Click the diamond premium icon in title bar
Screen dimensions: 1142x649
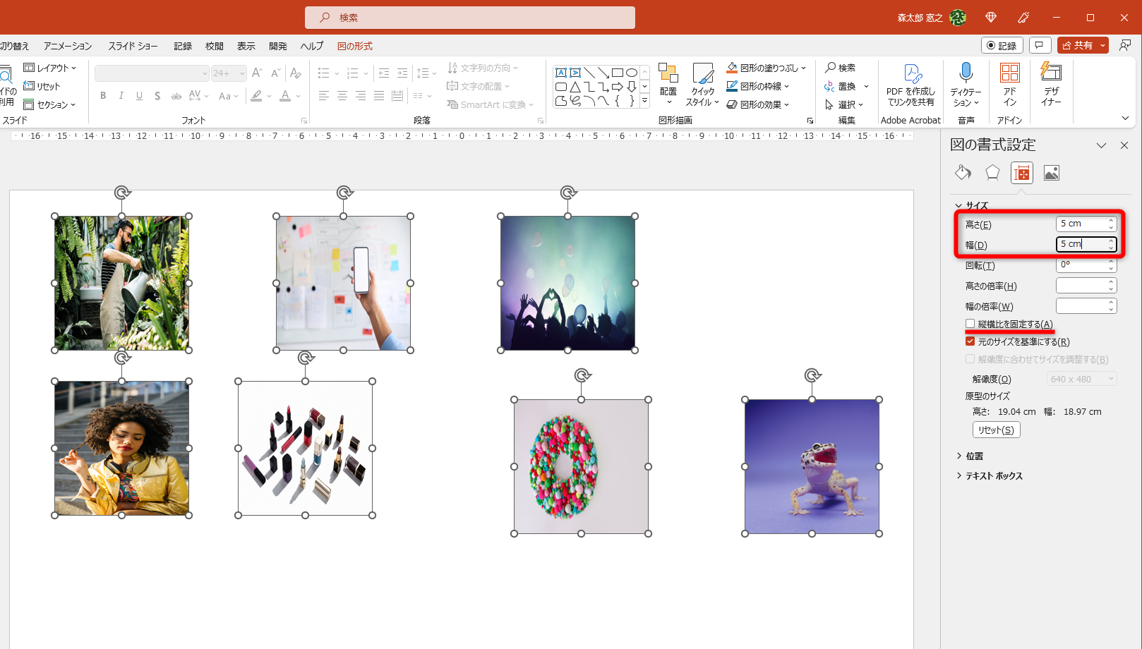pyautogui.click(x=991, y=18)
